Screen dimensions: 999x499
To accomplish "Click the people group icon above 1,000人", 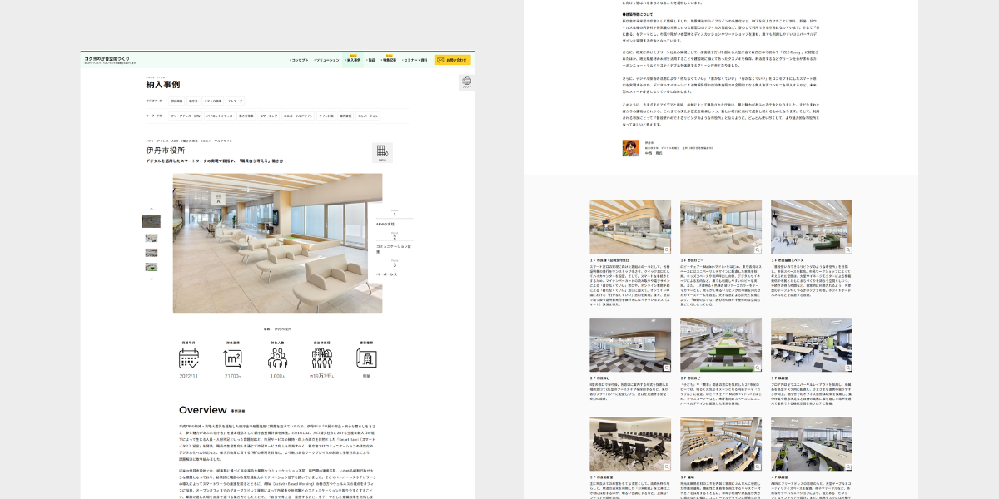I will [277, 358].
